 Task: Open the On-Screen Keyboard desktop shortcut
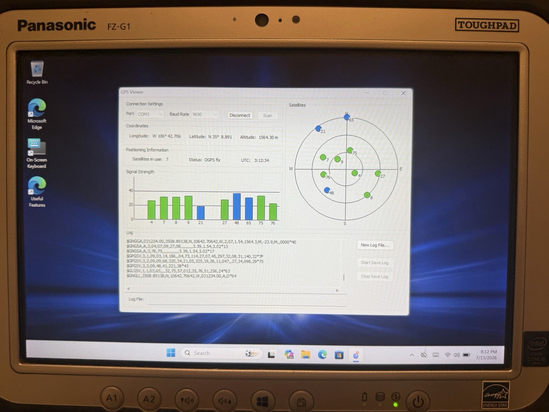click(37, 153)
